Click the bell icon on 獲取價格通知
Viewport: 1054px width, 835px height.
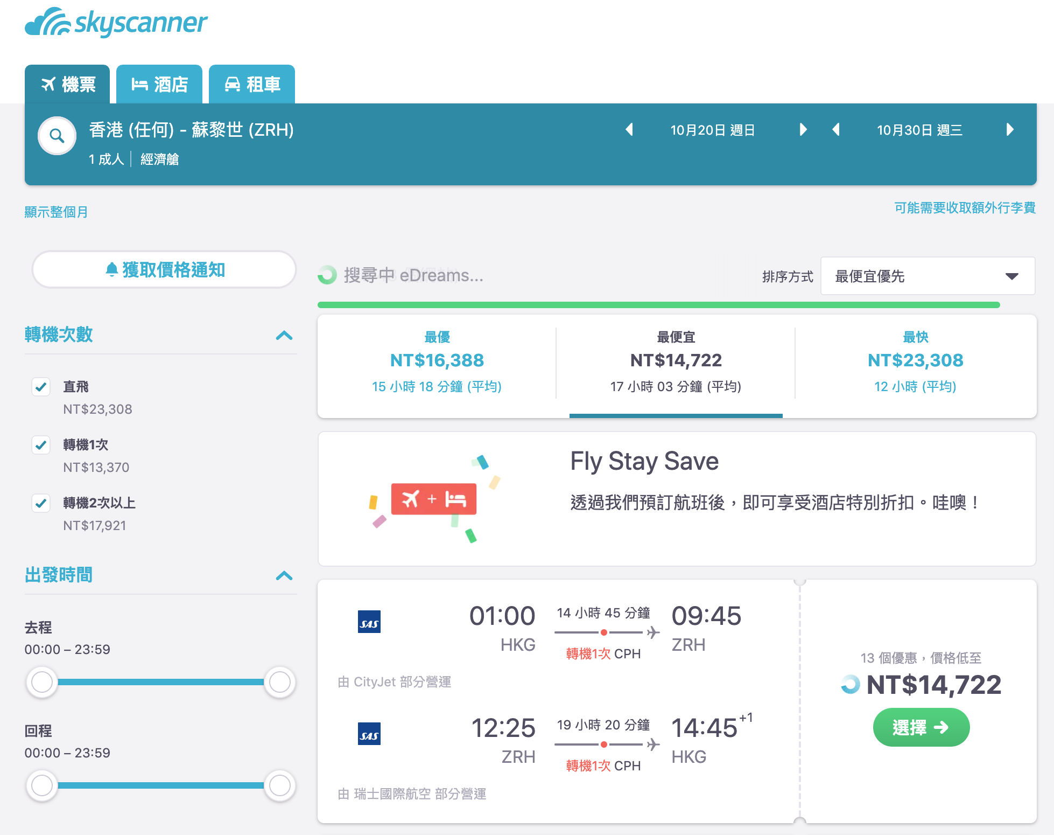tap(112, 269)
